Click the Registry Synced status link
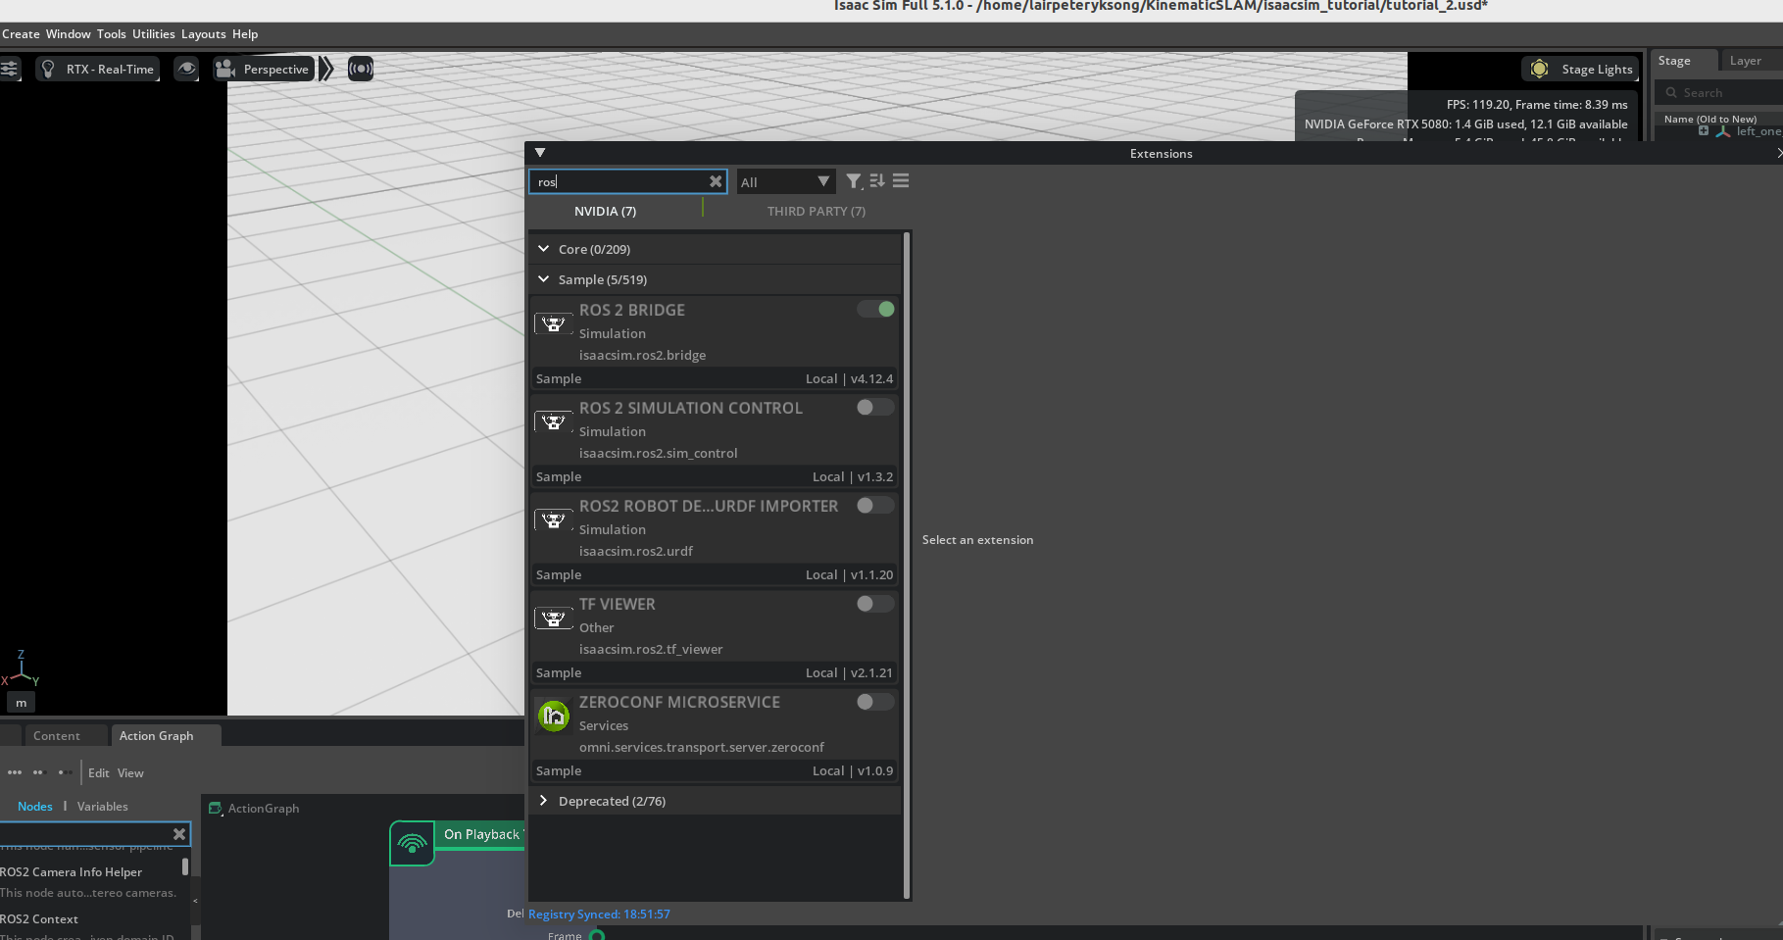This screenshot has height=940, width=1783. point(599,914)
